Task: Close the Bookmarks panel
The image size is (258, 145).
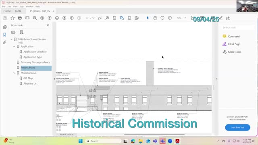Action: [x=48, y=25]
